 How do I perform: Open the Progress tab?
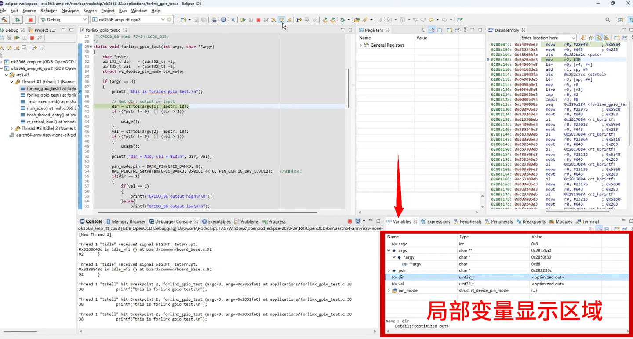click(x=274, y=222)
